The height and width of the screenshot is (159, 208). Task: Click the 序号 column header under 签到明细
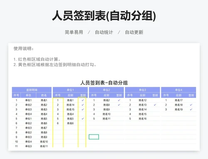click(16, 95)
